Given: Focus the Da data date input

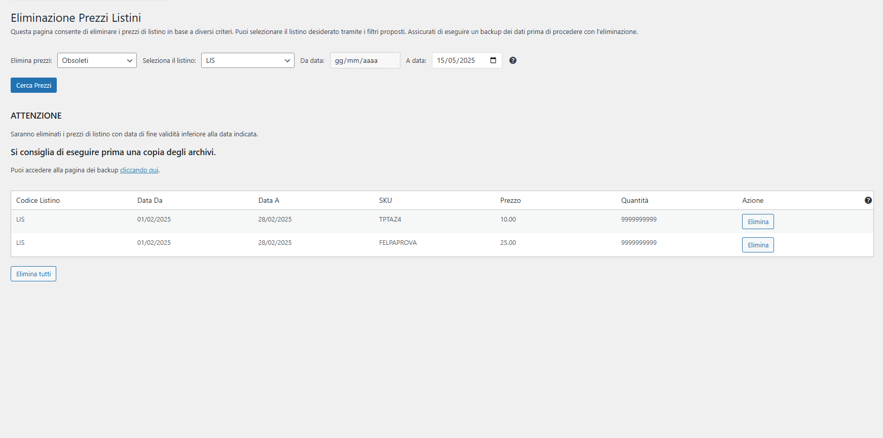Looking at the screenshot, I should coord(365,60).
